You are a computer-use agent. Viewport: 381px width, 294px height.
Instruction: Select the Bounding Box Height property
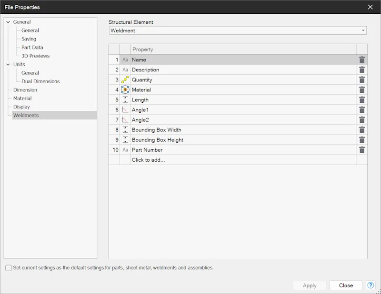(x=243, y=140)
